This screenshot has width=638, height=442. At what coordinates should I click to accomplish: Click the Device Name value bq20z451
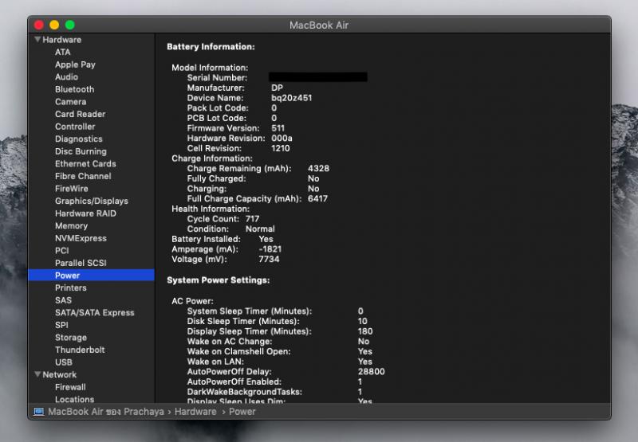pyautogui.click(x=291, y=98)
